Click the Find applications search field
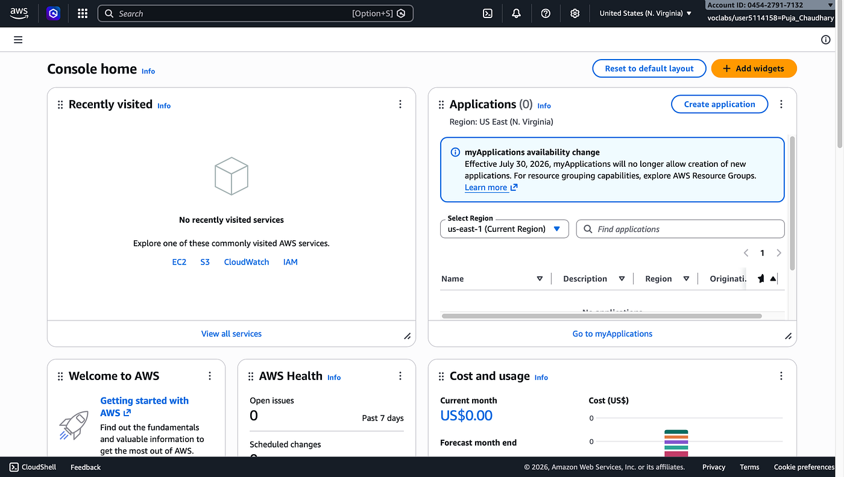 (x=681, y=229)
